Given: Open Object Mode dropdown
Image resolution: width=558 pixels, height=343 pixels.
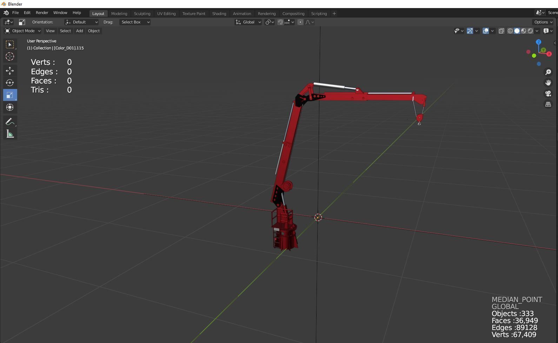Looking at the screenshot, I should click(23, 31).
